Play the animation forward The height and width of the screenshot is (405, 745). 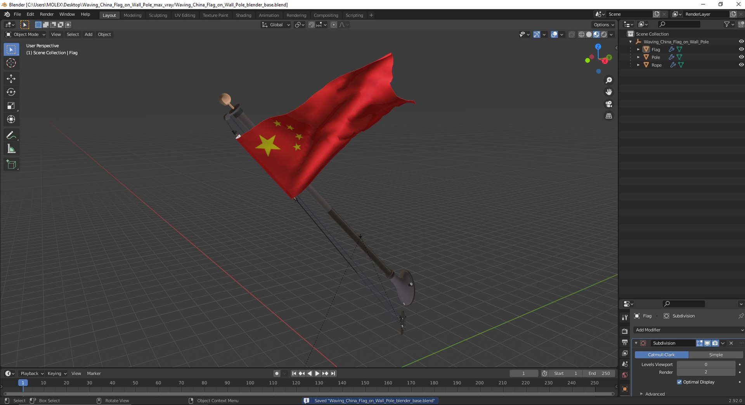click(x=317, y=374)
